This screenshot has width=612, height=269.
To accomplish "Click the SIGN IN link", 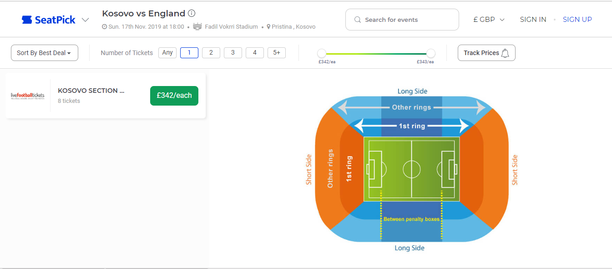I will [533, 20].
